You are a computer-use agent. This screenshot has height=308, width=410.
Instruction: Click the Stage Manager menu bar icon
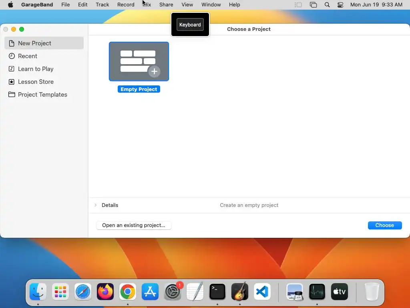(298, 5)
